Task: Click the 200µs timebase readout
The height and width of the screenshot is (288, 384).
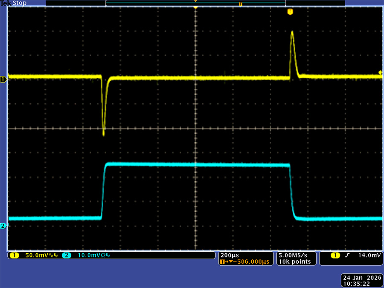Action: tap(230, 255)
